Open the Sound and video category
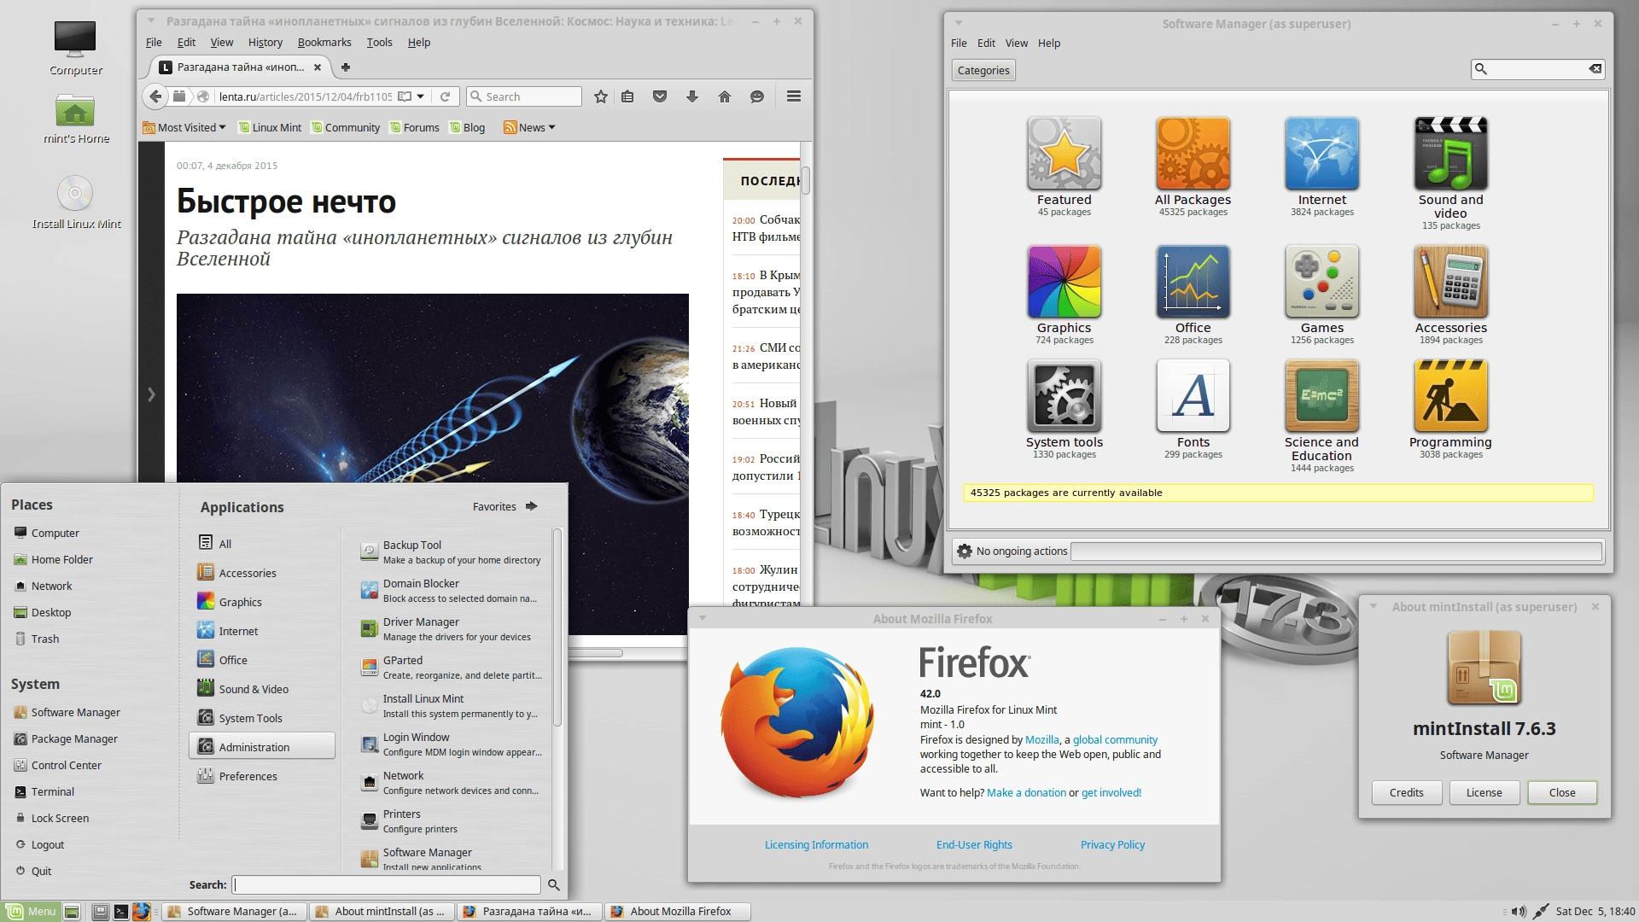Viewport: 1639px width, 922px height. click(1450, 173)
